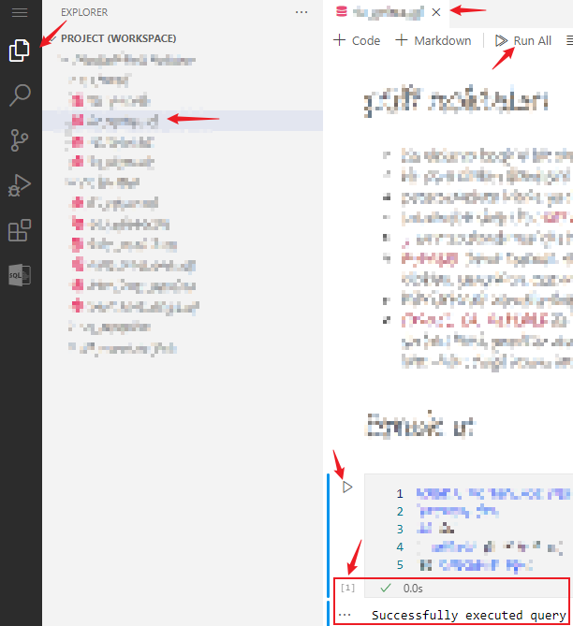Image resolution: width=573 pixels, height=626 pixels.
Task: Open the Search view in activity bar
Action: [20, 95]
